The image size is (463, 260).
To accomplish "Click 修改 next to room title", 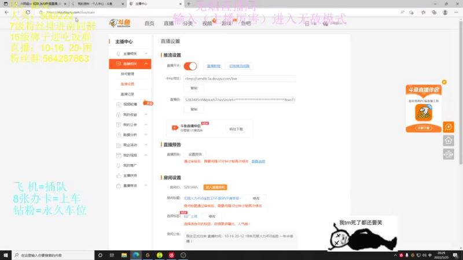I will 256,198.
